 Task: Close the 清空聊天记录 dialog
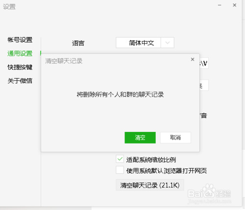click(193, 60)
